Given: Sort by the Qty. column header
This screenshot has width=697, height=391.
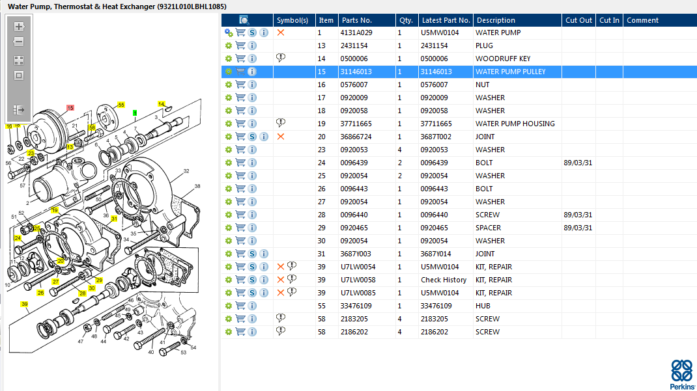Looking at the screenshot, I should [x=406, y=20].
